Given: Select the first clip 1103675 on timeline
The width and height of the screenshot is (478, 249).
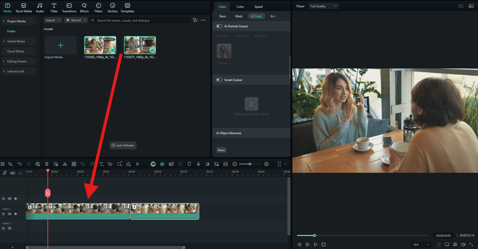Looking at the screenshot, I should coord(78,211).
